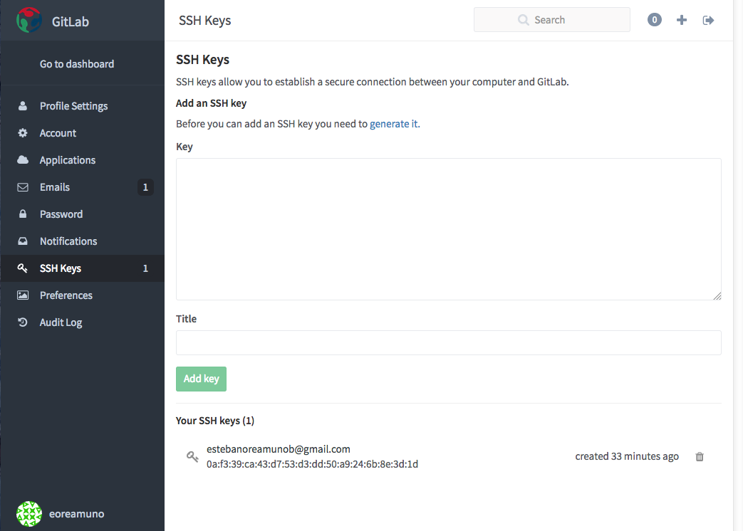Screen dimensions: 743x531
Task: Click the Add key button
Action: (201, 379)
